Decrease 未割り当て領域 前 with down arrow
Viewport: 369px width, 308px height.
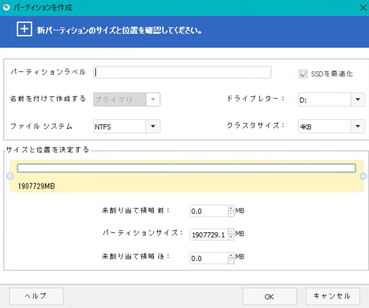(x=231, y=214)
